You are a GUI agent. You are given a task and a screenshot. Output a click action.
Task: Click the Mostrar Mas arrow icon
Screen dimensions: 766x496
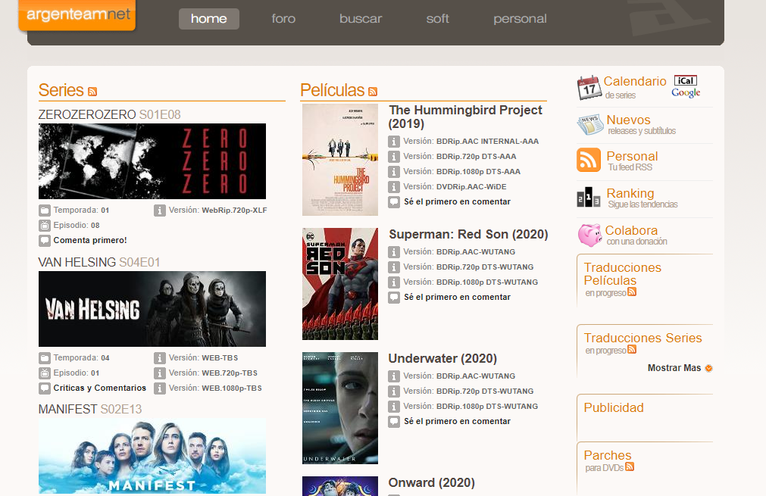(709, 368)
